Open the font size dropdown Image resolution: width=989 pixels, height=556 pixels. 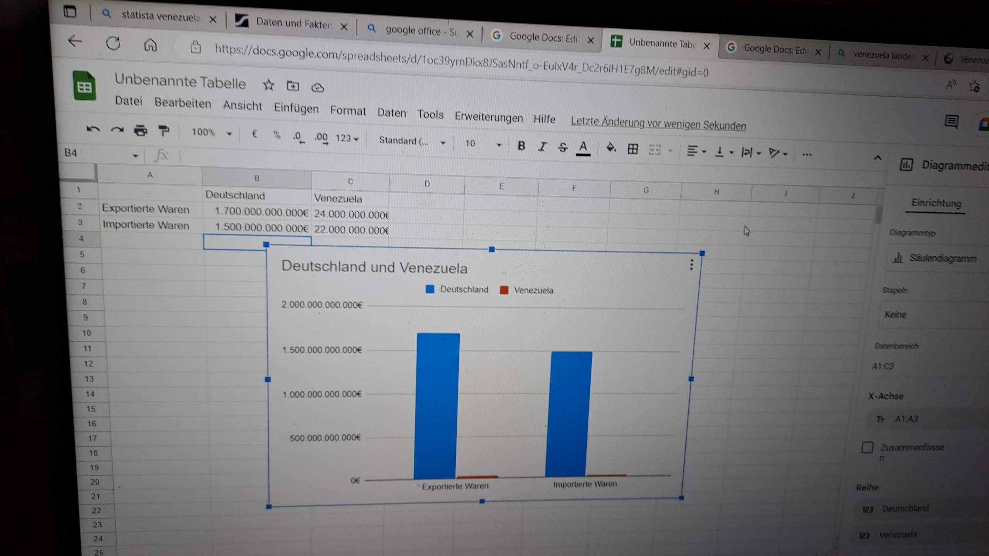pos(498,144)
